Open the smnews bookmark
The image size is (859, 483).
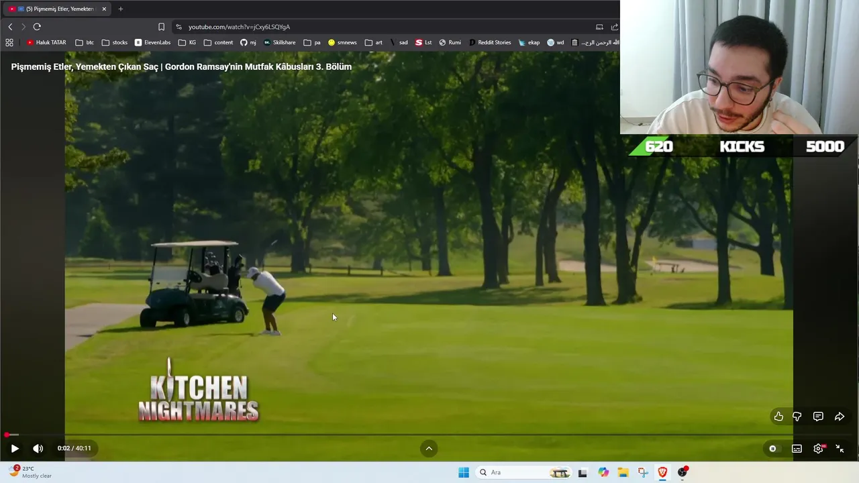pos(342,42)
